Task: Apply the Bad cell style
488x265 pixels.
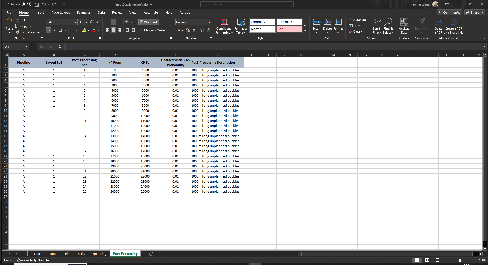Action: point(289,29)
